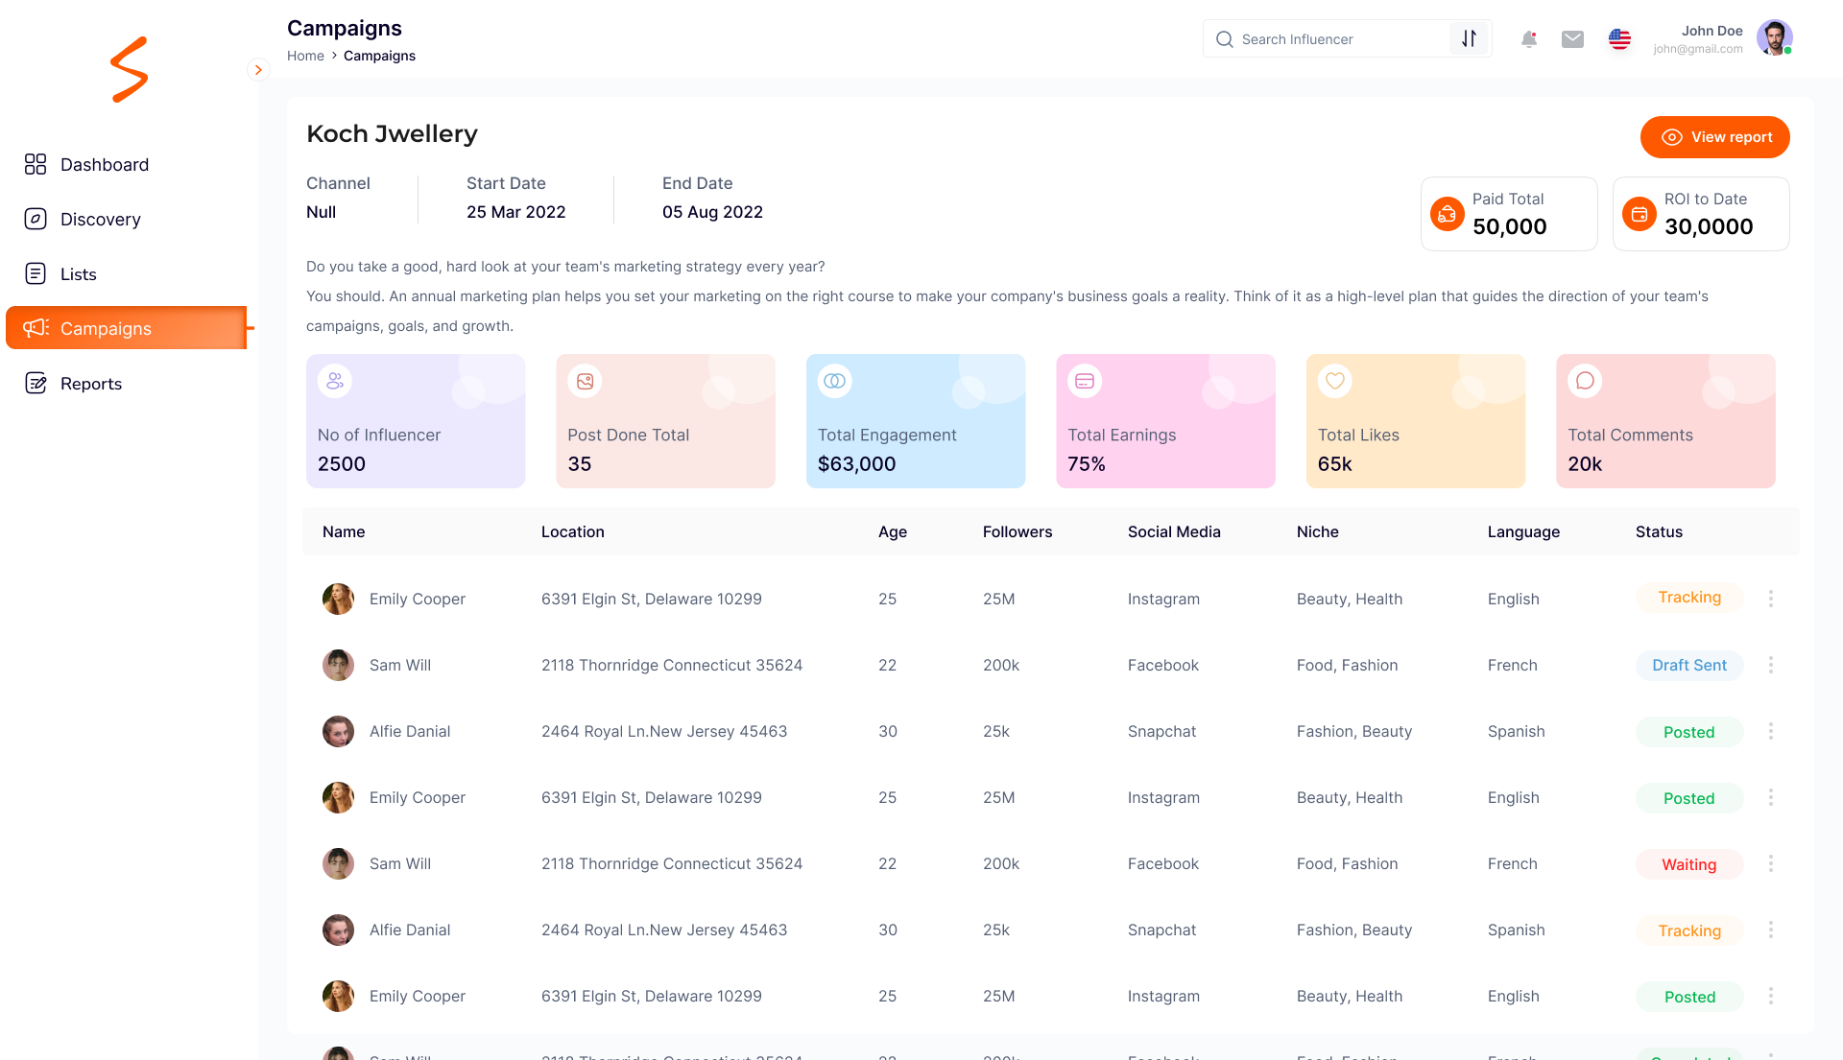Click the Total Engagement rings icon
The image size is (1843, 1060).
[x=834, y=381]
